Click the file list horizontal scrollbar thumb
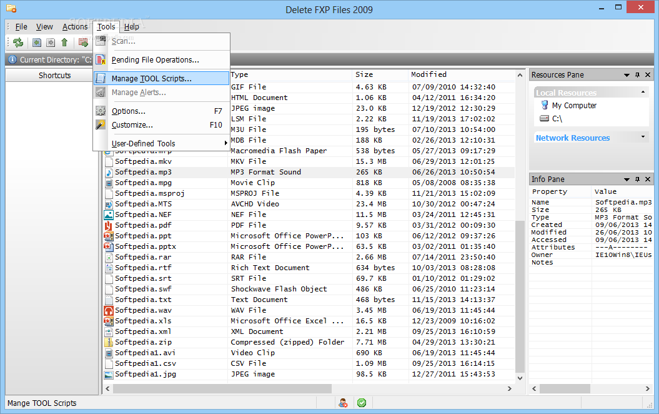 (222, 388)
